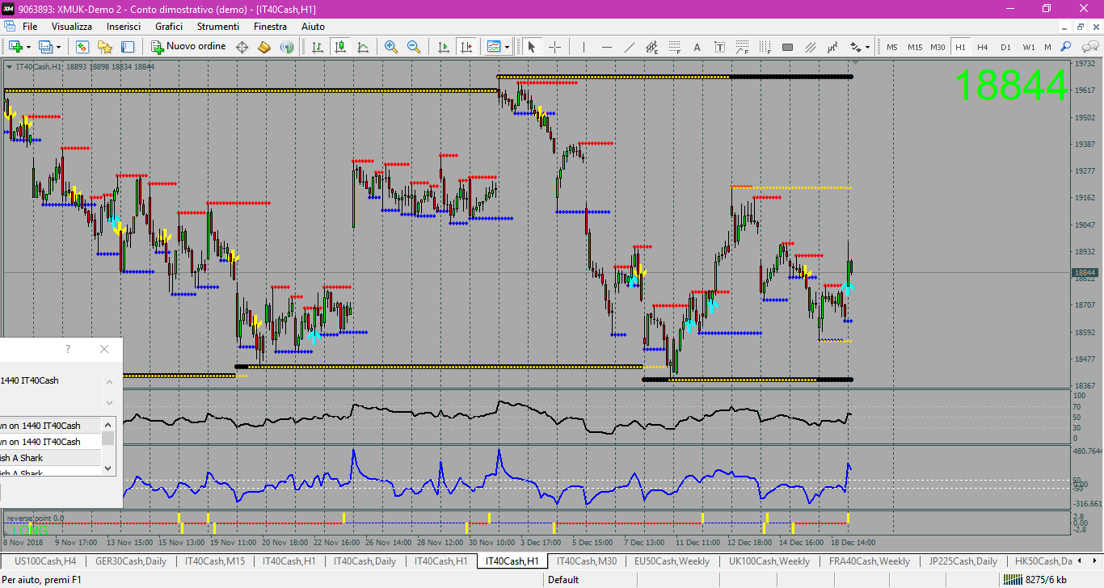Open the chat bubbles icon
The height and width of the screenshot is (588, 1104).
pyautogui.click(x=1089, y=47)
